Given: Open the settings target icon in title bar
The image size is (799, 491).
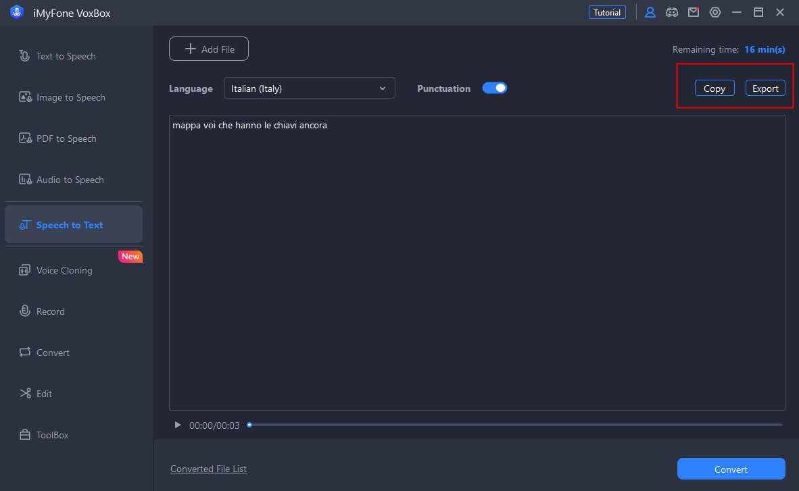Looking at the screenshot, I should (715, 12).
